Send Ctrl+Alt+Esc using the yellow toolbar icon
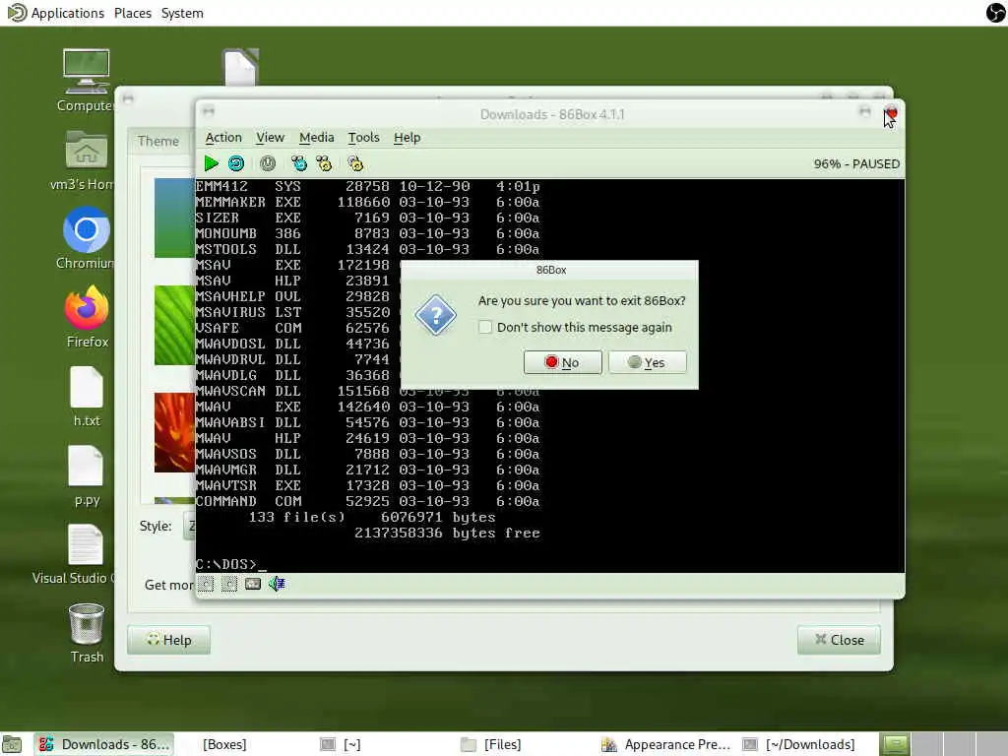Screen dimensions: 1008x756 (324, 163)
